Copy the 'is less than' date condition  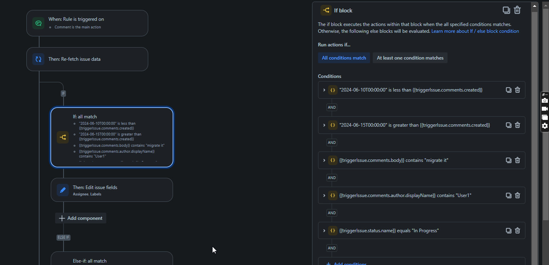509,90
